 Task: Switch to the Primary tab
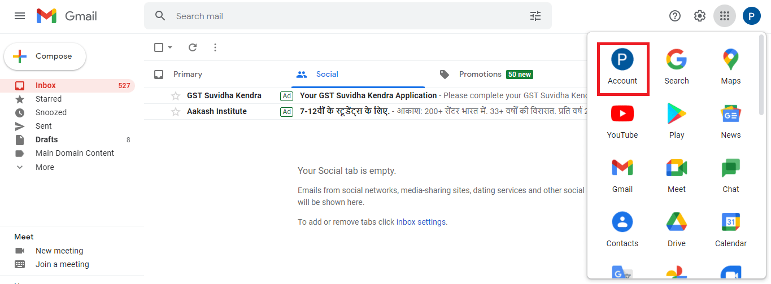(188, 75)
